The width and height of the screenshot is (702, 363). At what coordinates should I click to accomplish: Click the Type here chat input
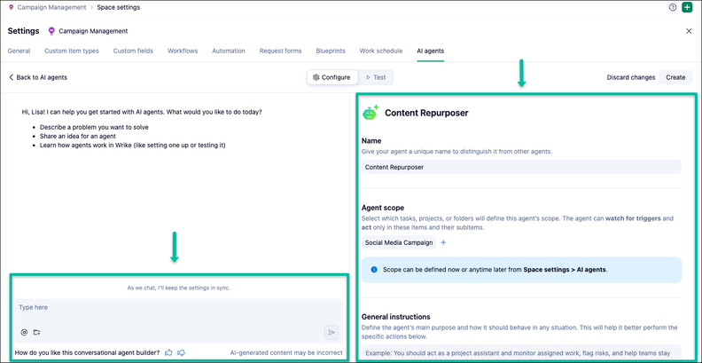[x=178, y=321]
